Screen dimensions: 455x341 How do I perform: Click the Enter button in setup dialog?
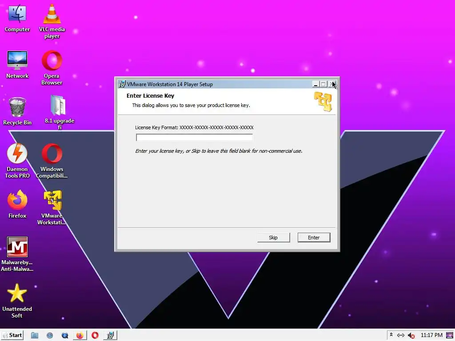(x=314, y=238)
